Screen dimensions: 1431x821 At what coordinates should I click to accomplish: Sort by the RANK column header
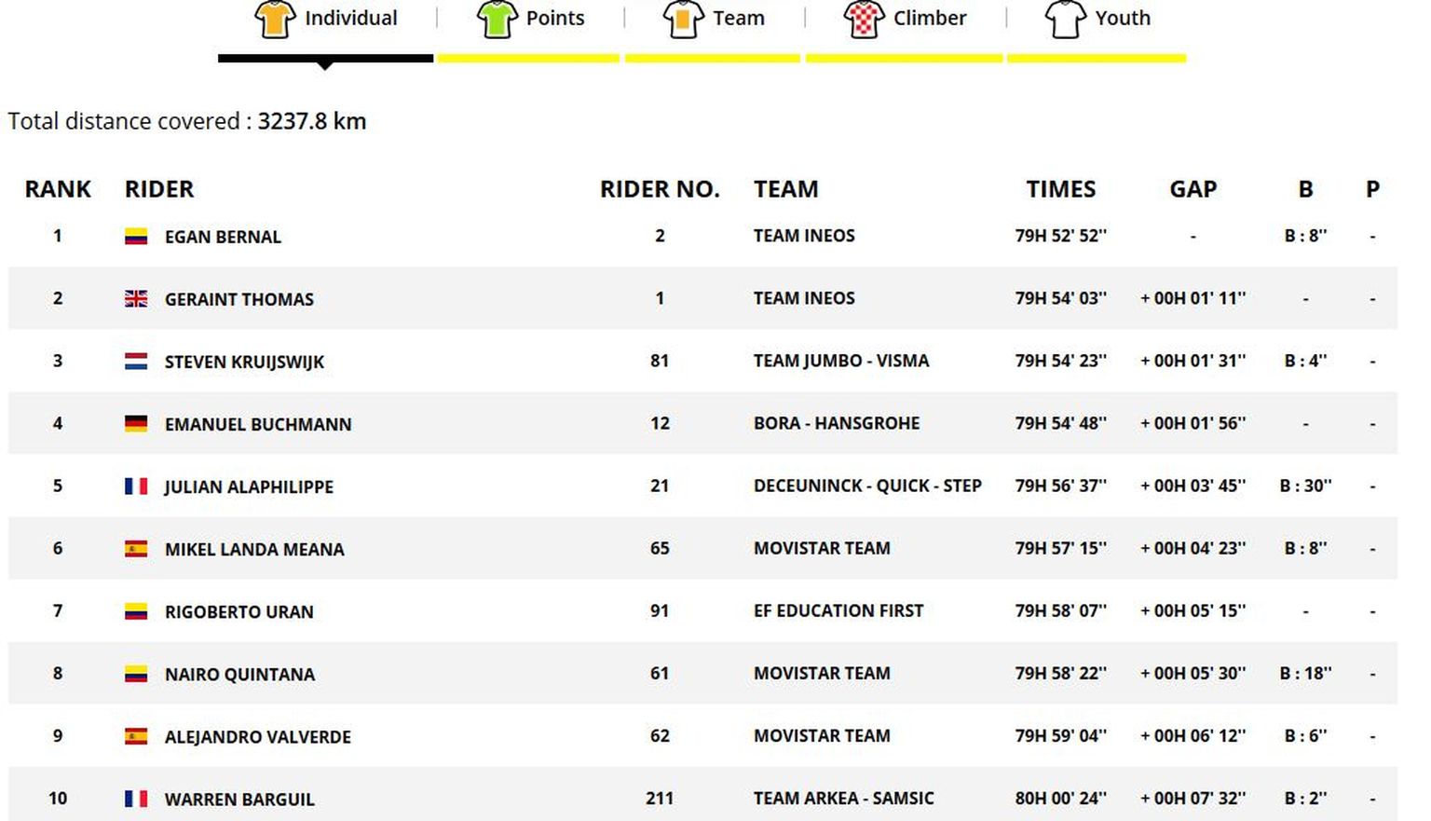pyautogui.click(x=58, y=189)
